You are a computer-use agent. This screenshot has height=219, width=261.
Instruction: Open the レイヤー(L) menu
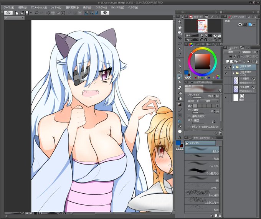pyautogui.click(x=56, y=8)
